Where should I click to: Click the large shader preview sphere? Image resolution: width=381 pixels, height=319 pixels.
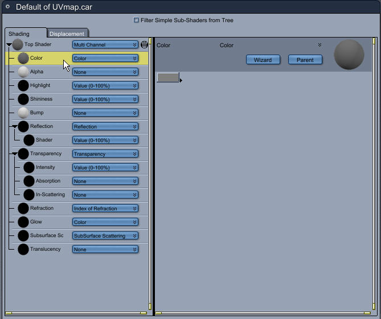click(349, 55)
